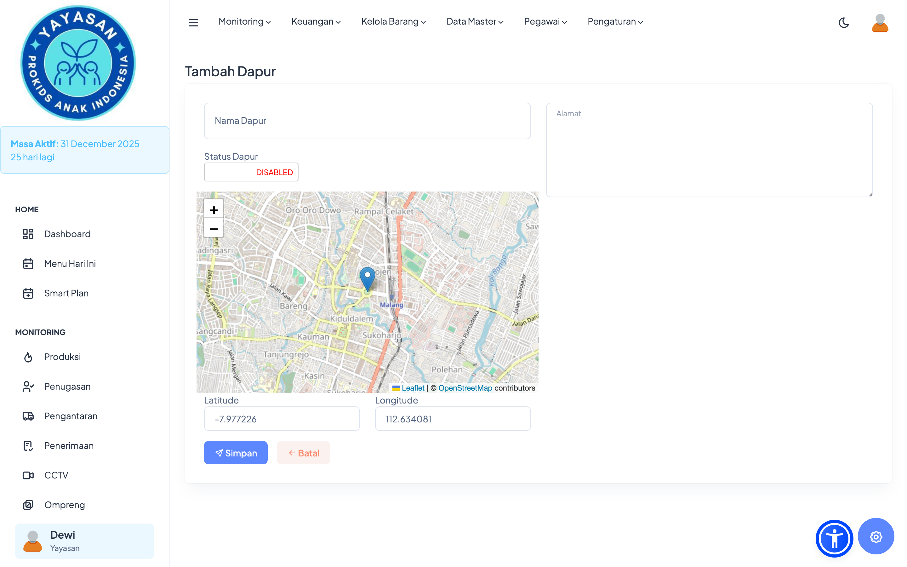The image size is (907, 567).
Task: Open the user avatar profile menu
Action: tap(880, 22)
